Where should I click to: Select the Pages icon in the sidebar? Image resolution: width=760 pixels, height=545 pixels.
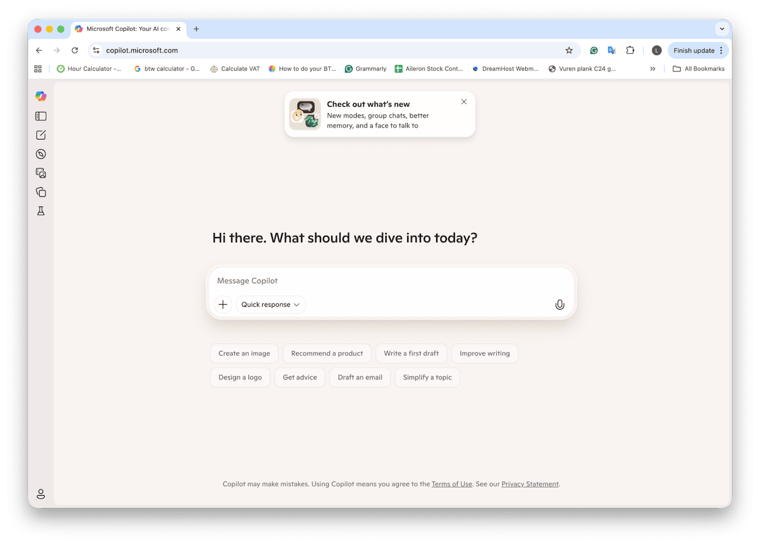(x=40, y=192)
